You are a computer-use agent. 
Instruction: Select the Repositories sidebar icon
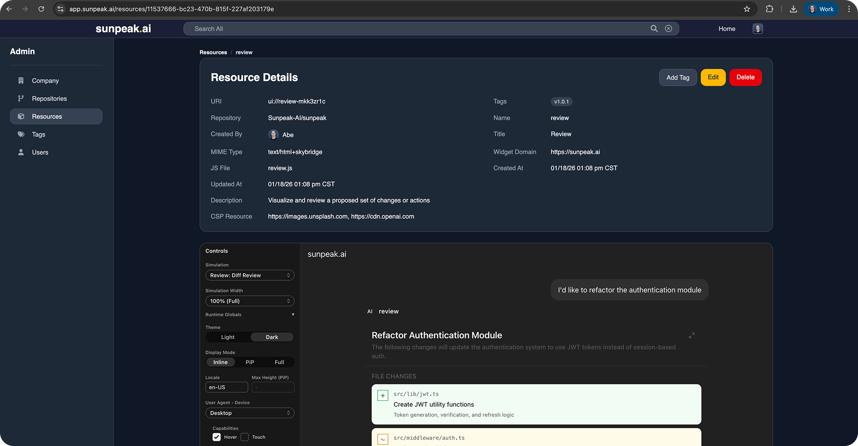21,99
